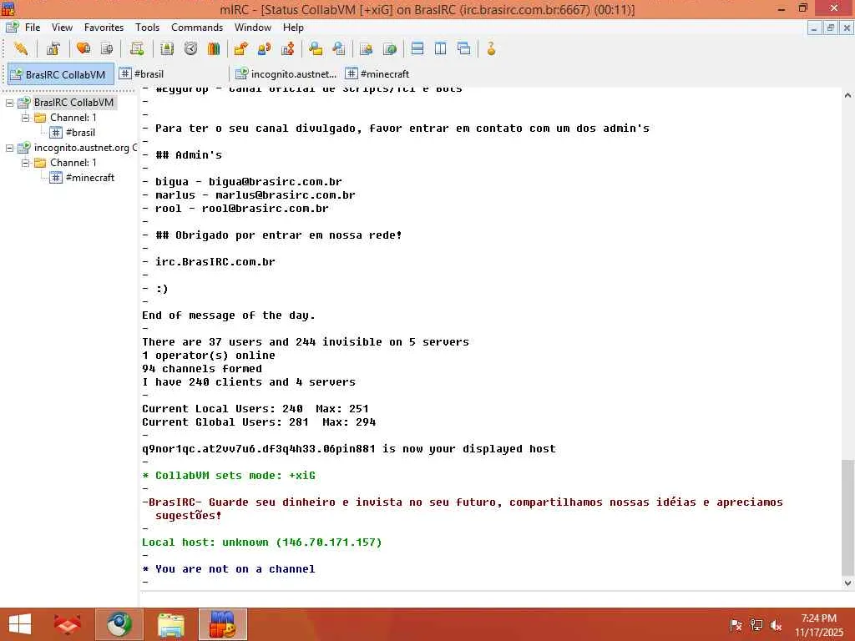Click the Connect/Disconnect lightning toolbar icon

(x=21, y=48)
